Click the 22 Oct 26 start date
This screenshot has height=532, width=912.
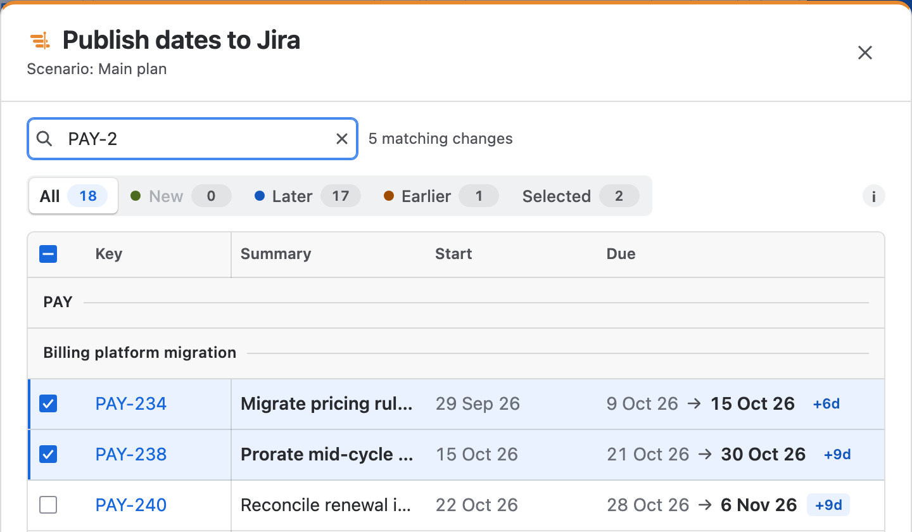pos(477,505)
